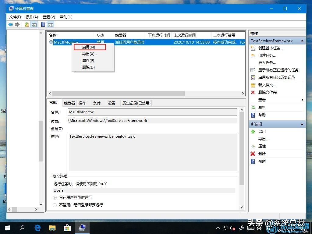312x234 pixels.
Task: Select 只在用户登录时运行 radio button
Action: click(x=55, y=197)
